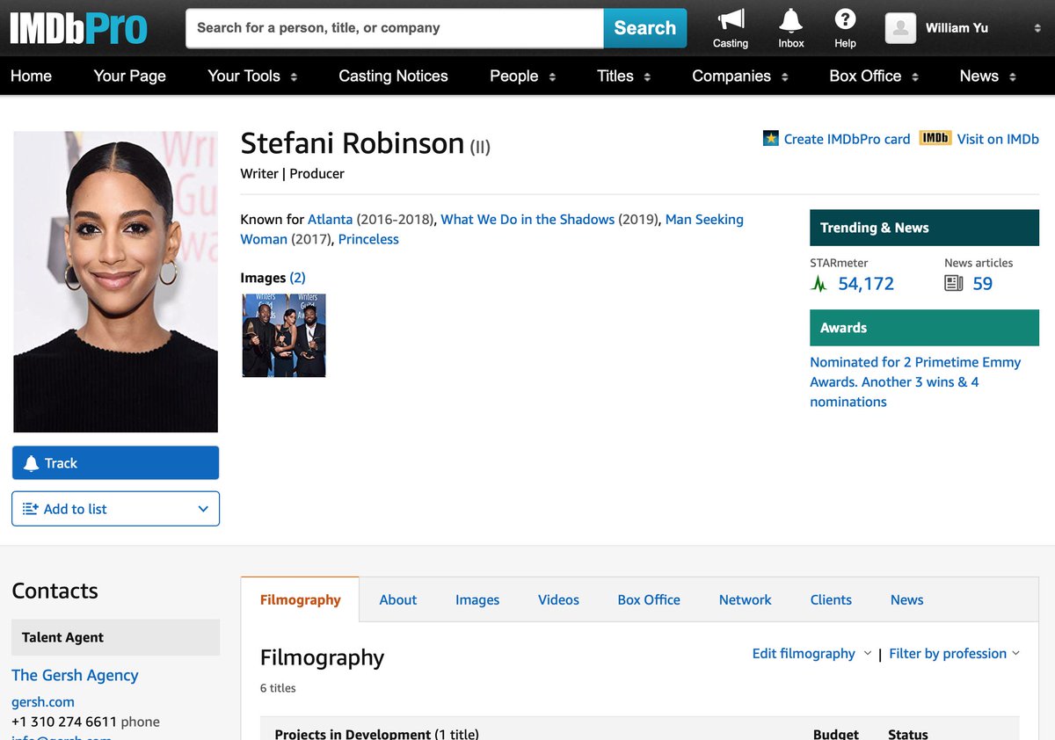The width and height of the screenshot is (1055, 740).
Task: Open the Primetime Emmy awards summary link
Action: (915, 381)
